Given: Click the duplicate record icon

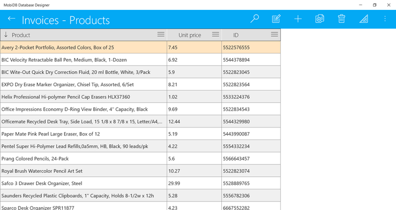Looking at the screenshot, I should [320, 19].
